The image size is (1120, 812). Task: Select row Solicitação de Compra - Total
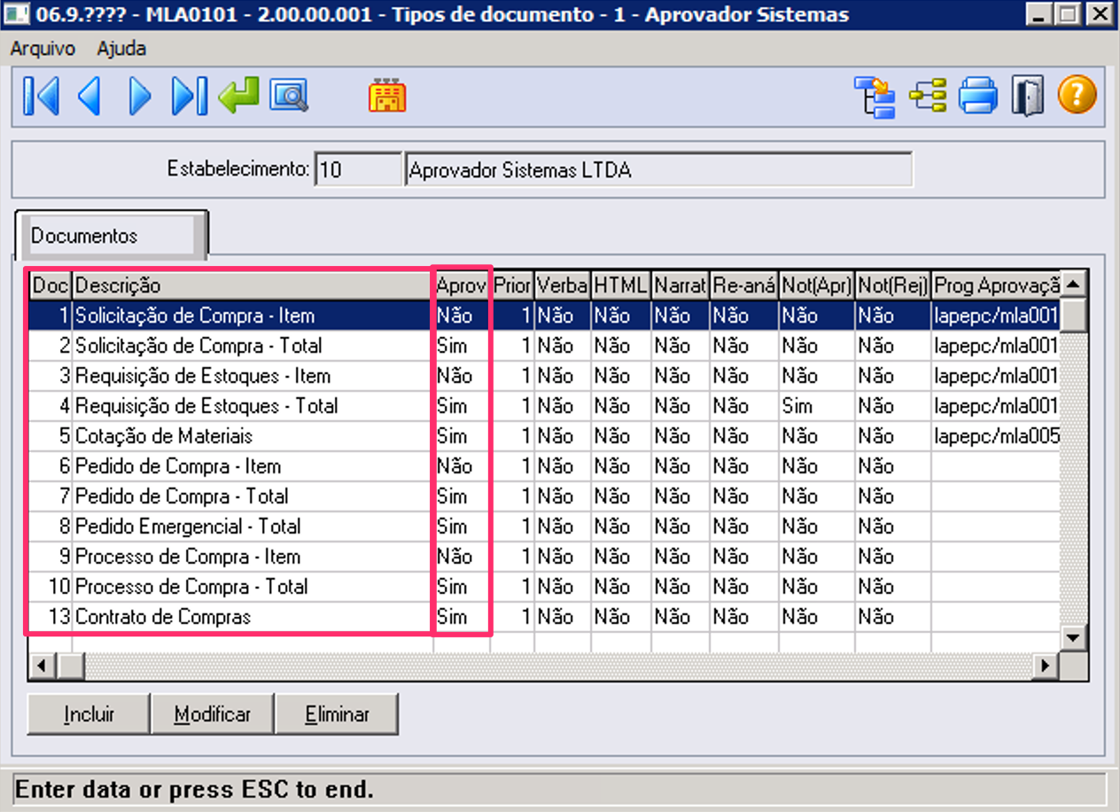coord(545,346)
